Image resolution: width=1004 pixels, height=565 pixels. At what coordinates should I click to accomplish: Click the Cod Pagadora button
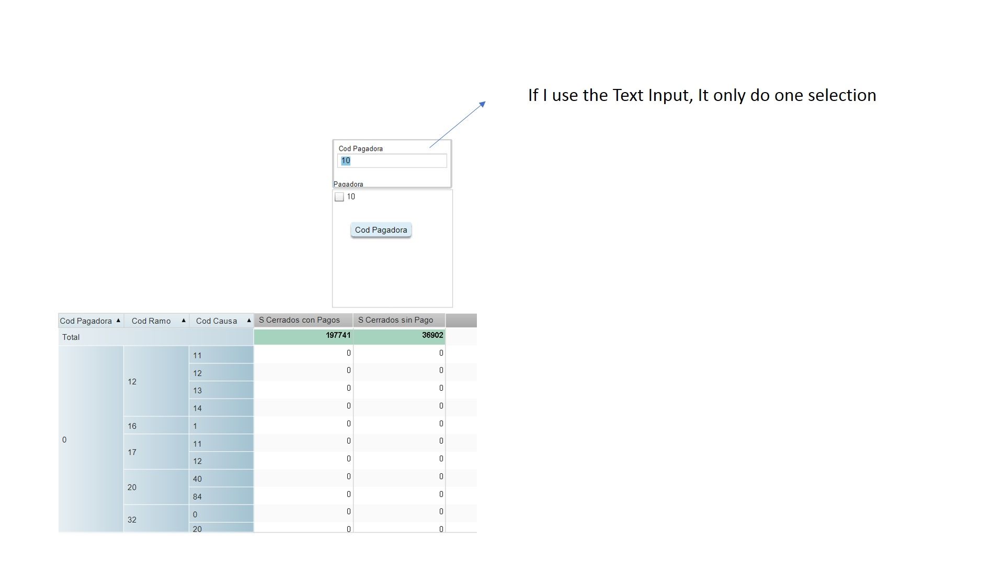381,230
